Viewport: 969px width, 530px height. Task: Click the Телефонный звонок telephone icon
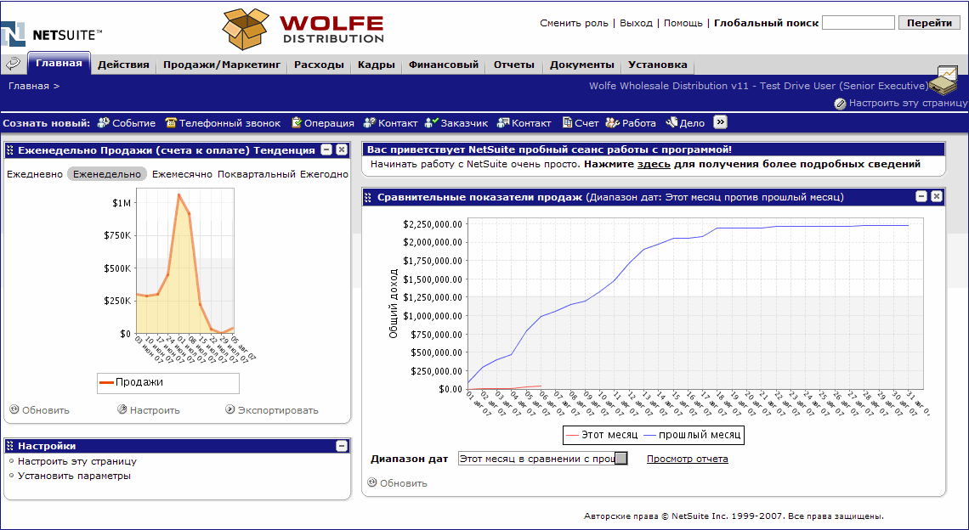pos(171,123)
